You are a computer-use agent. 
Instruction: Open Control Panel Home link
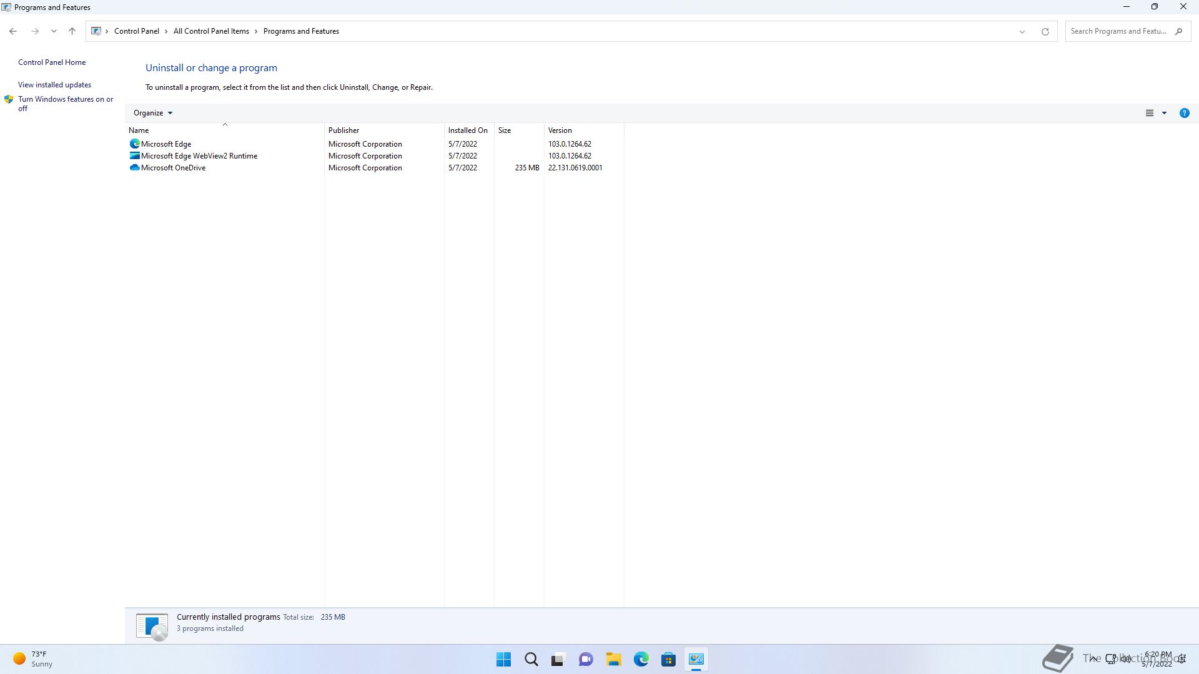pos(52,62)
